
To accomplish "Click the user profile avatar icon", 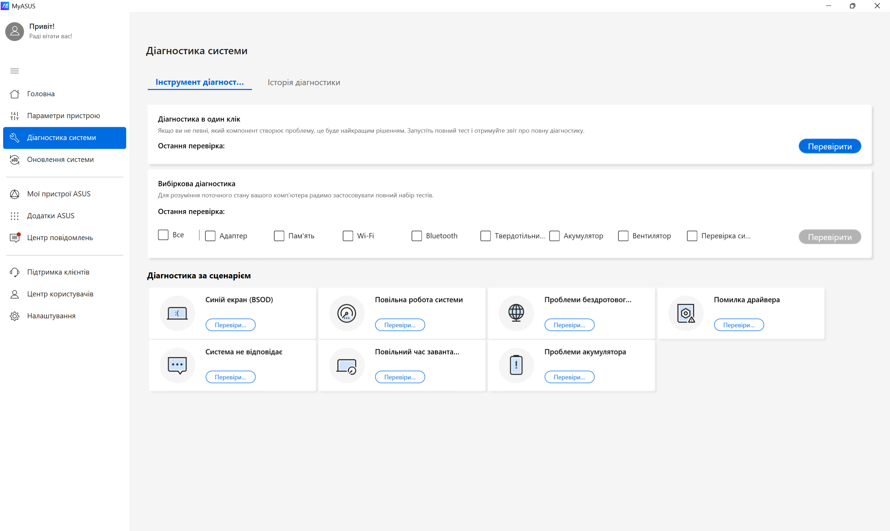I will pos(14,31).
